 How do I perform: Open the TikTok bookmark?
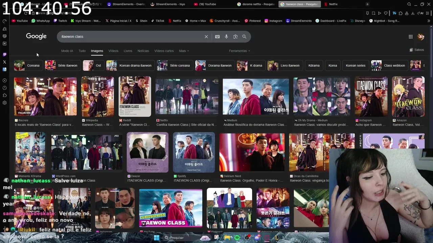click(158, 21)
